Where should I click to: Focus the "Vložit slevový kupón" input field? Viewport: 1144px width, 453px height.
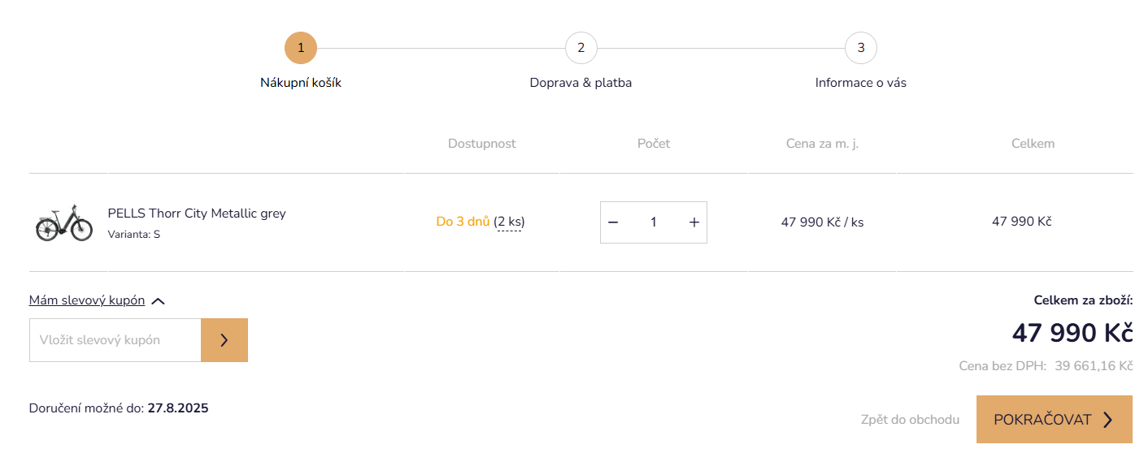pos(115,340)
